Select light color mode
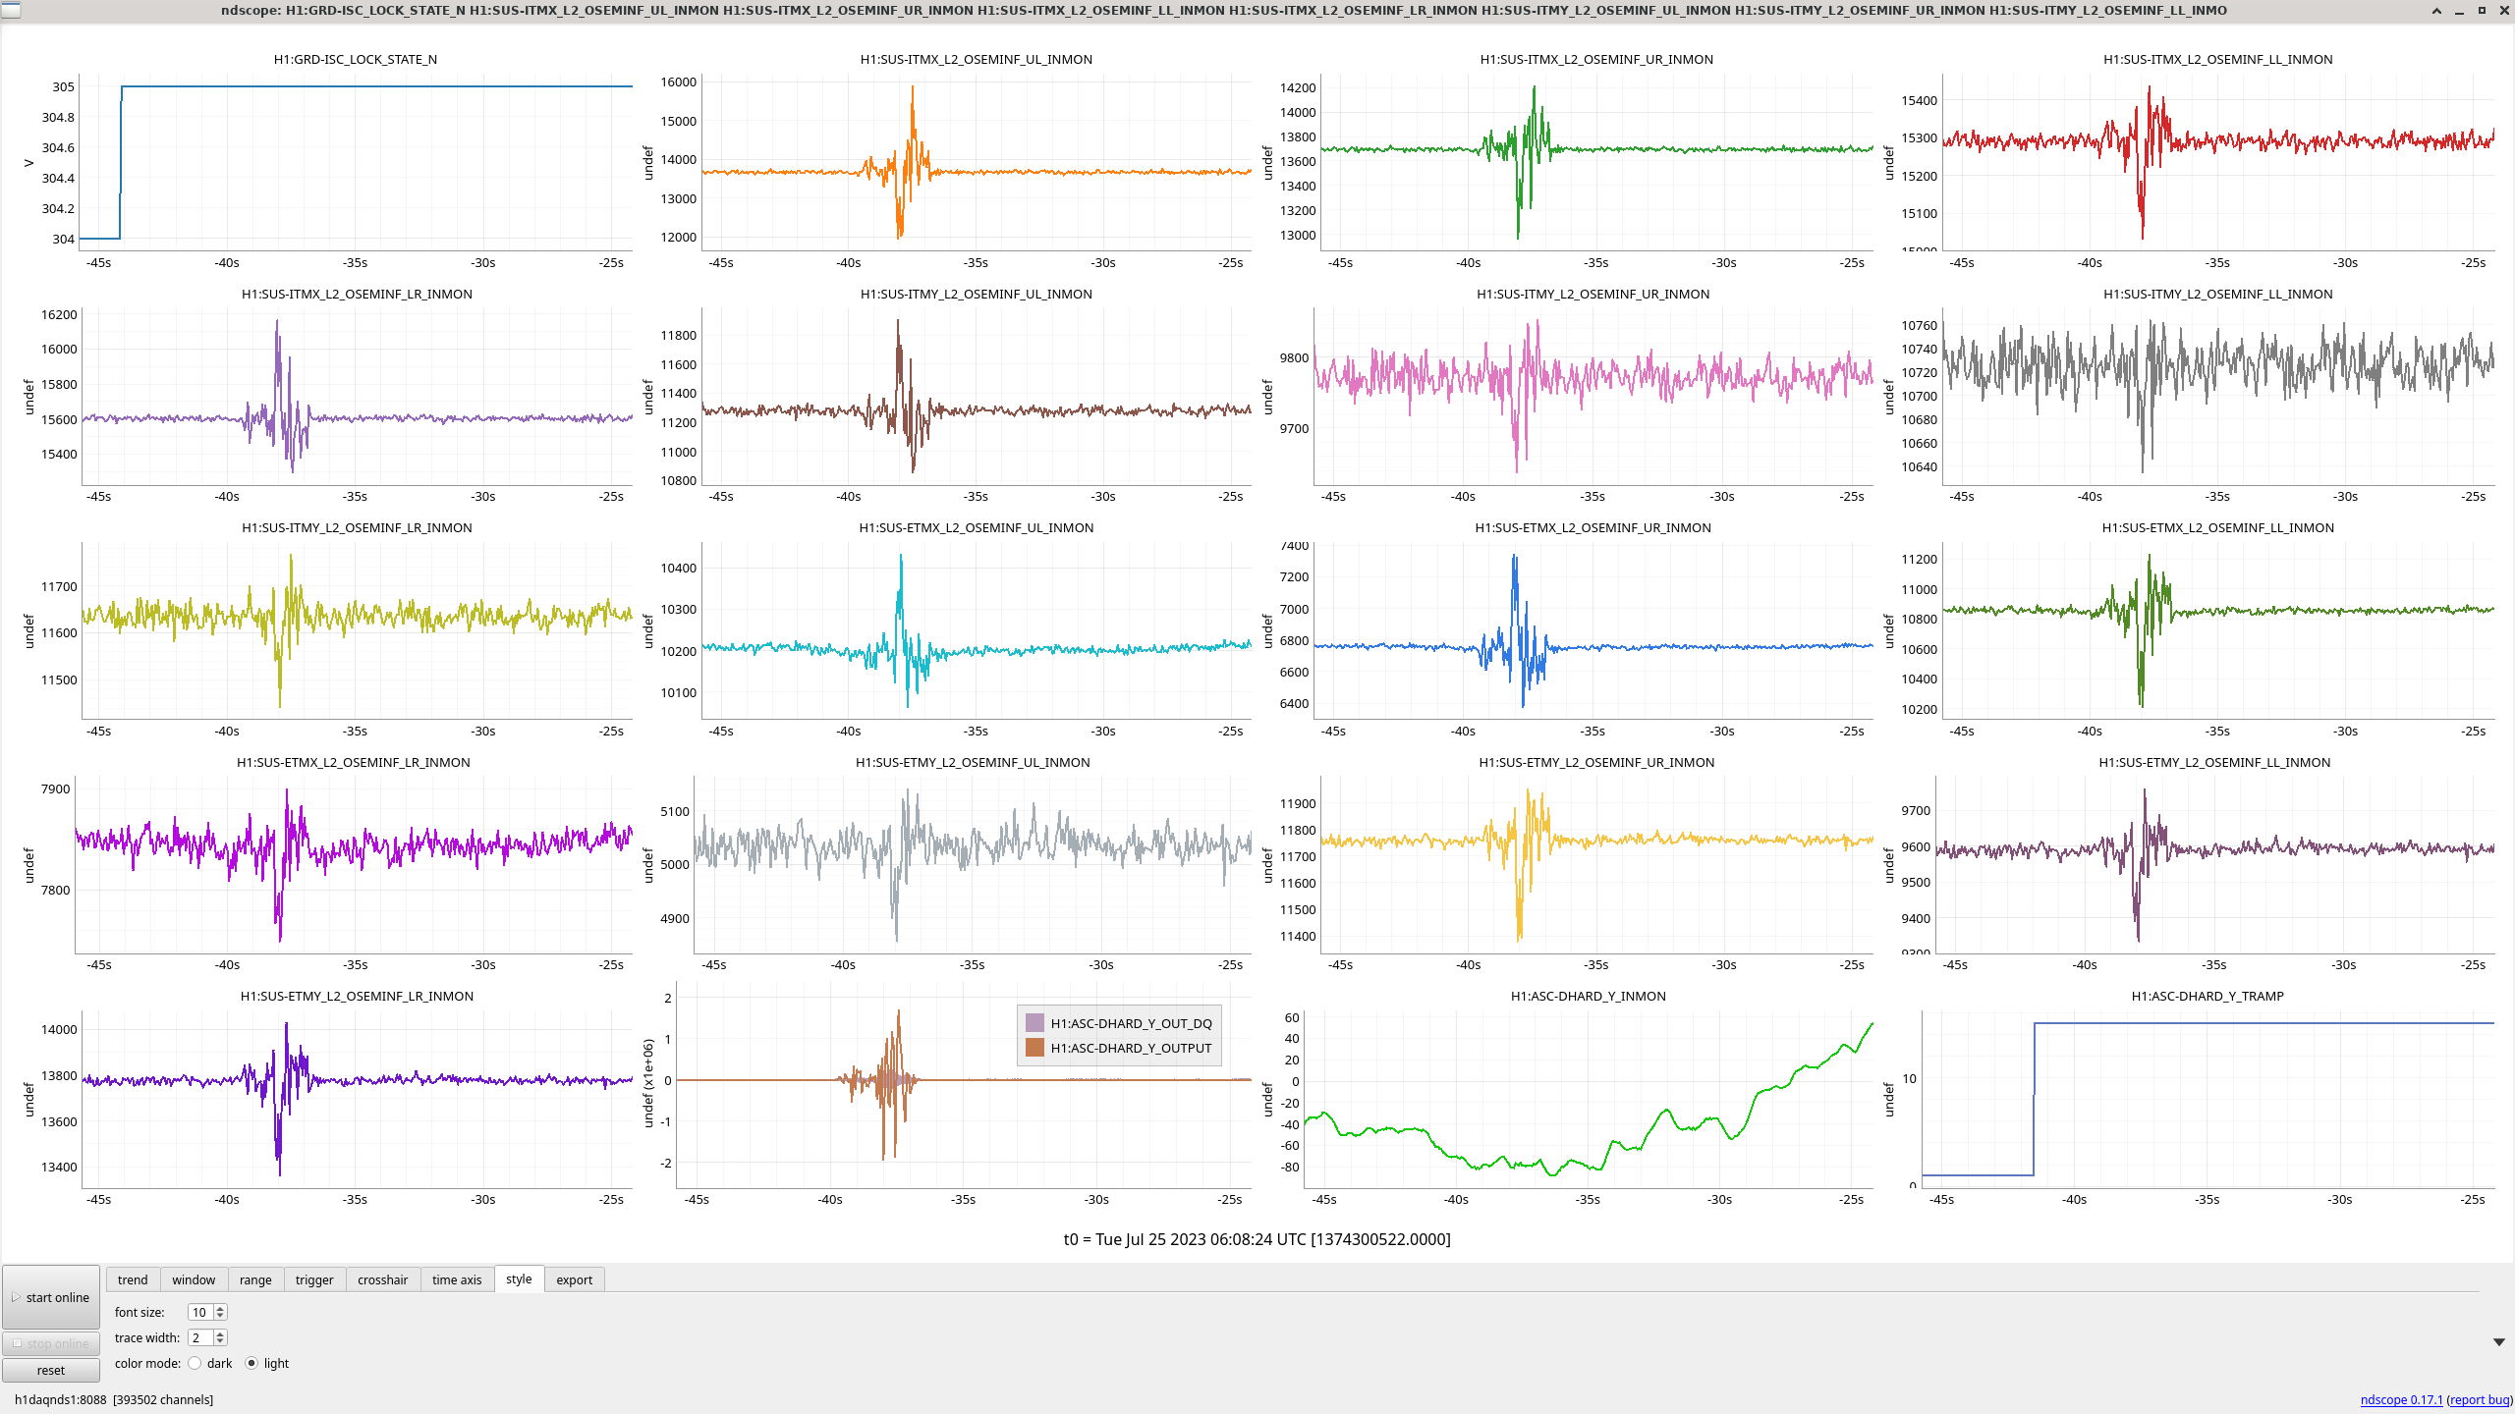2515x1414 pixels. pos(251,1363)
